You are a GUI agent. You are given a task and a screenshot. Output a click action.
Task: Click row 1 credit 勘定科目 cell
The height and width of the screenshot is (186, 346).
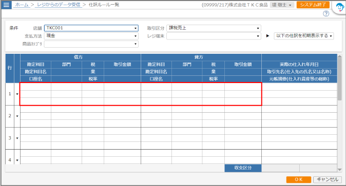click(x=156, y=87)
